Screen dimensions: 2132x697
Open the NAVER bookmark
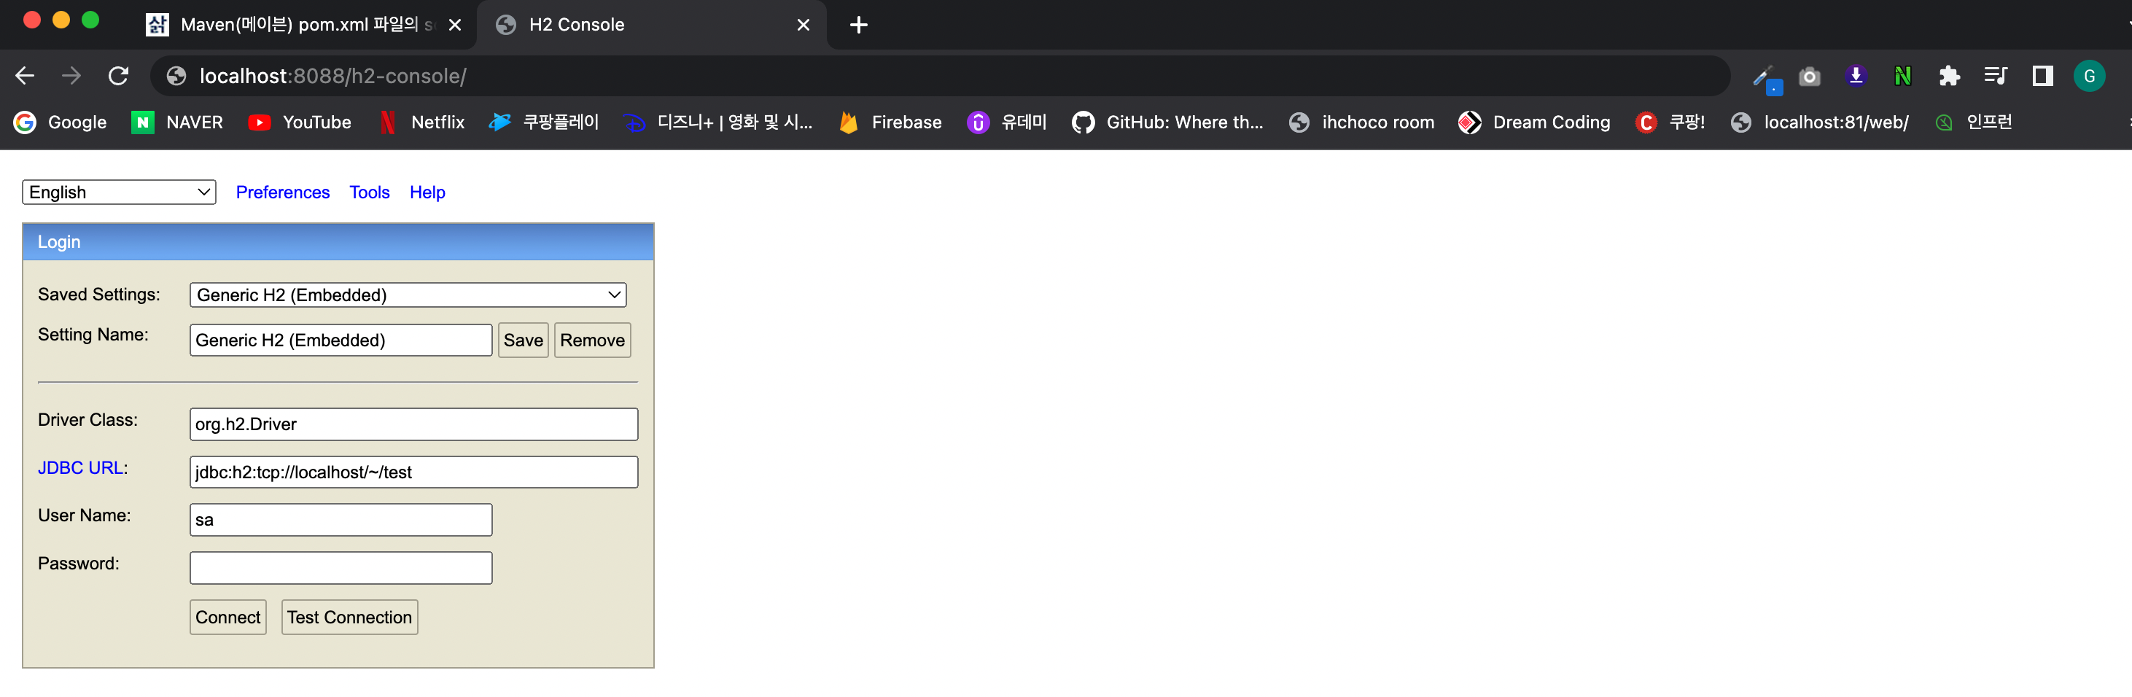pos(177,122)
